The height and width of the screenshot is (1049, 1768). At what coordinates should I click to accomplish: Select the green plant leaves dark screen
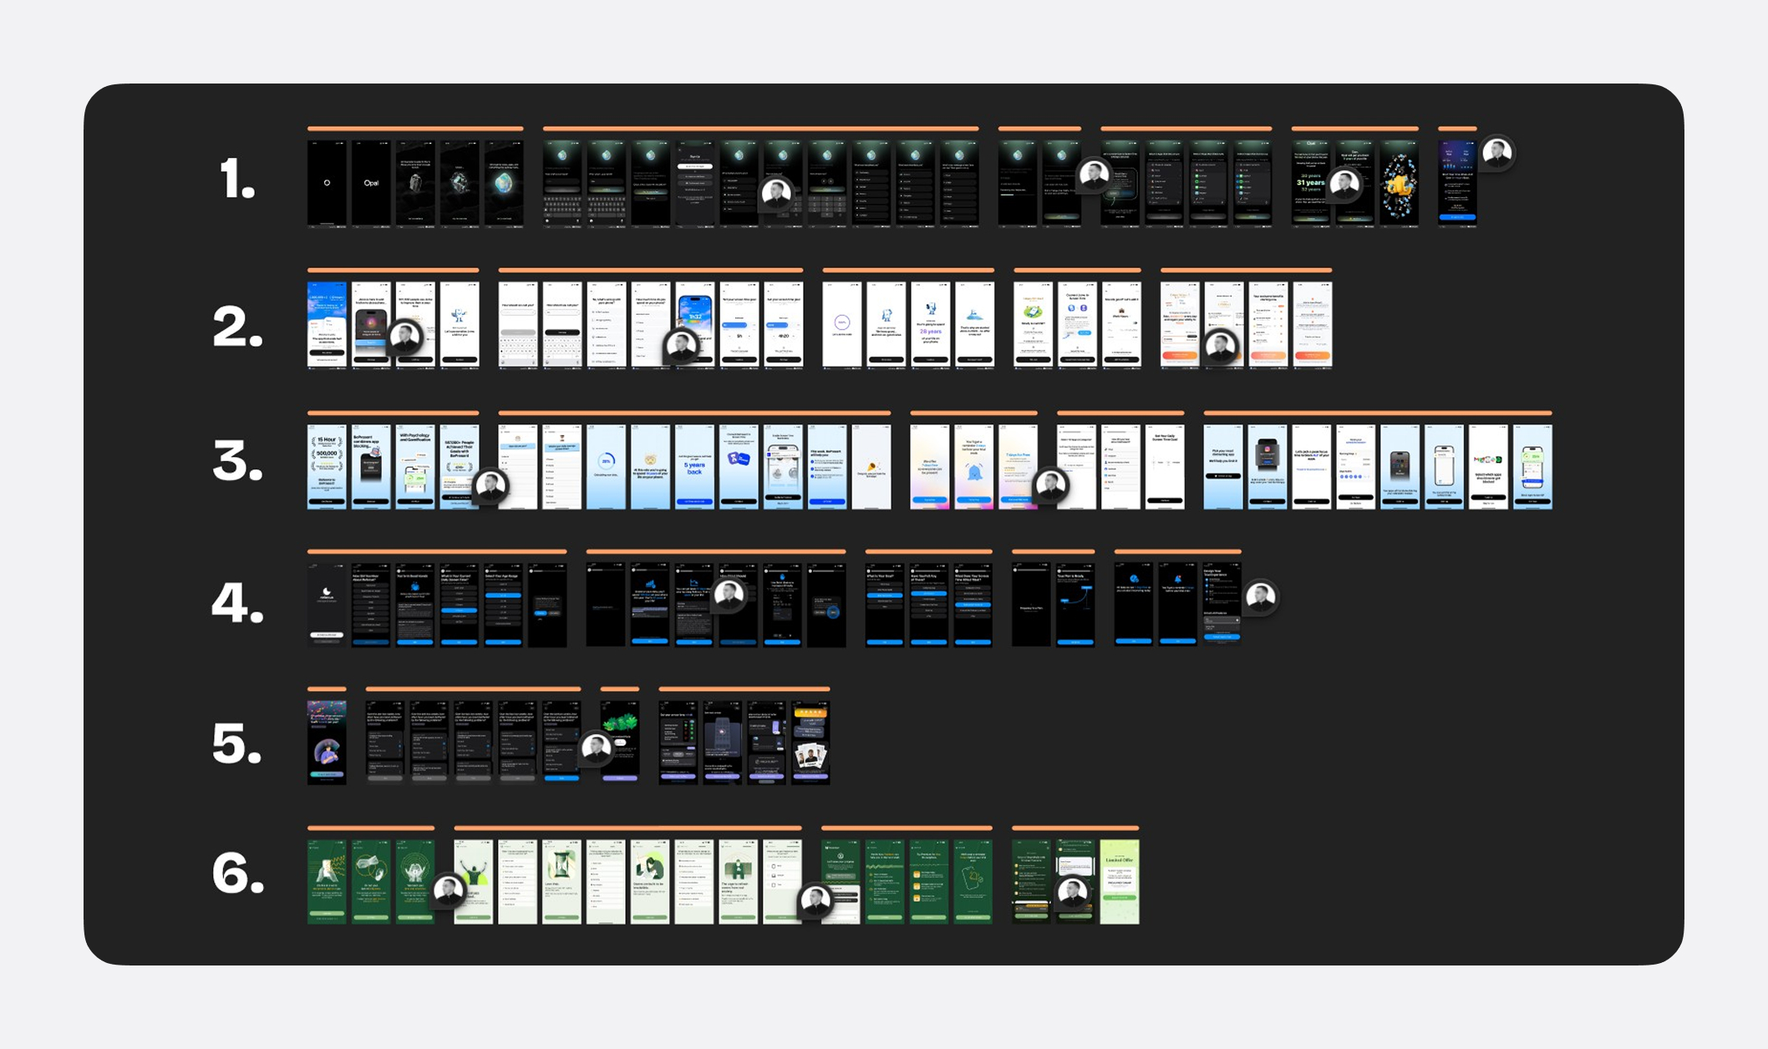click(620, 742)
